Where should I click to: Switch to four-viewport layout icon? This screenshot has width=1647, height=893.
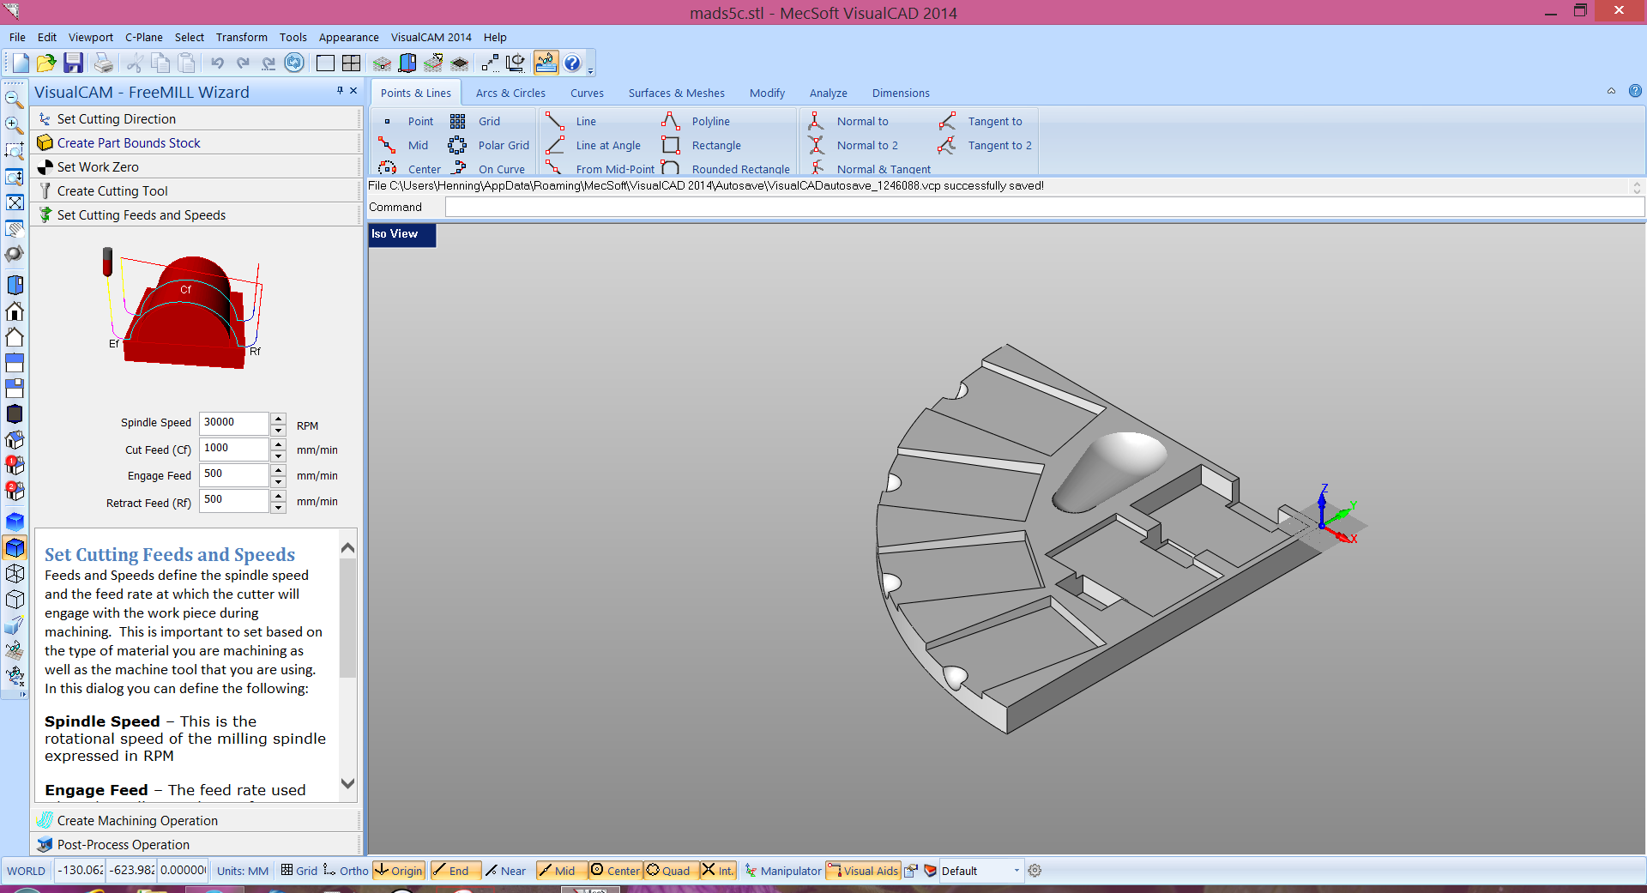(351, 63)
